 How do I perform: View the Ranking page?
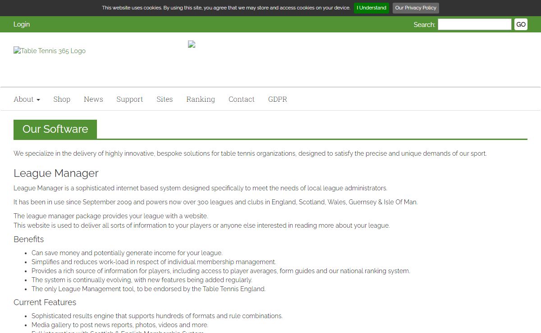point(201,99)
